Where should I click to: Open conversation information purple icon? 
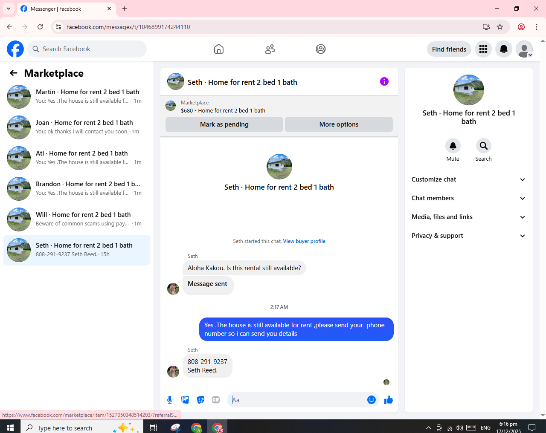click(384, 81)
